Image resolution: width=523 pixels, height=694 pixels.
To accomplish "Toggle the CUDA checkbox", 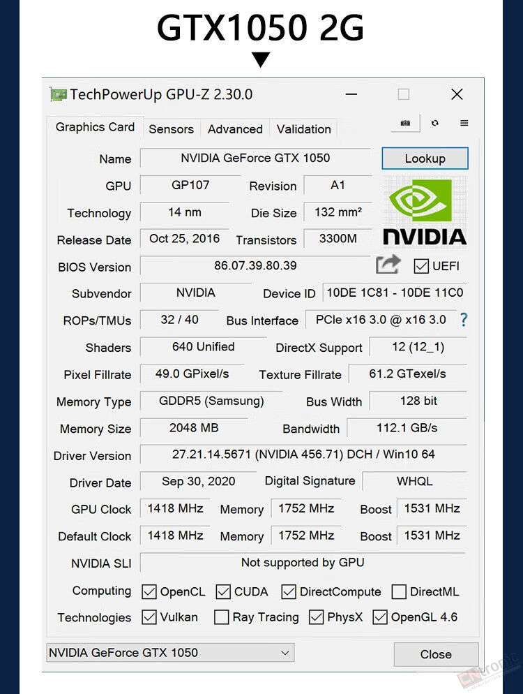I will point(223,592).
